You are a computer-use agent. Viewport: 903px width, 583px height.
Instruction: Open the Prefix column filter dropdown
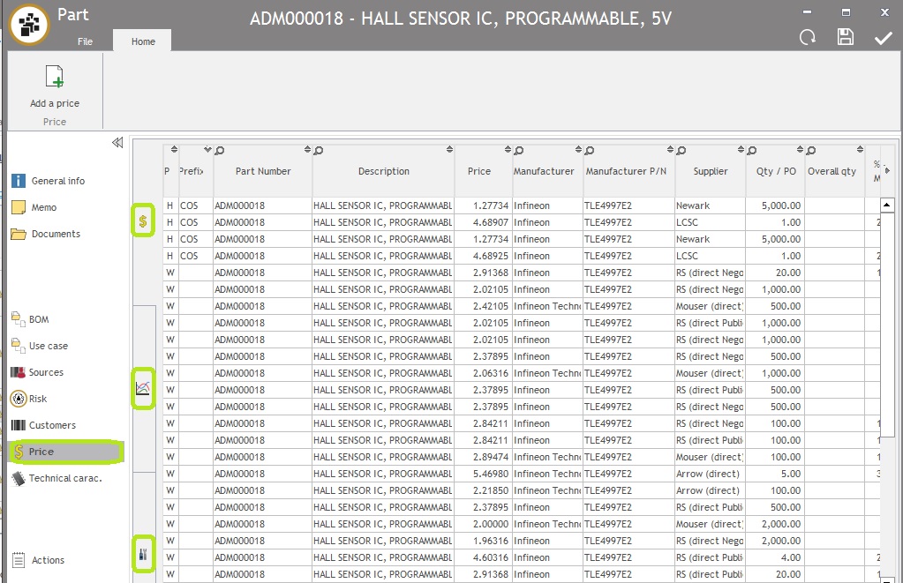pyautogui.click(x=208, y=149)
